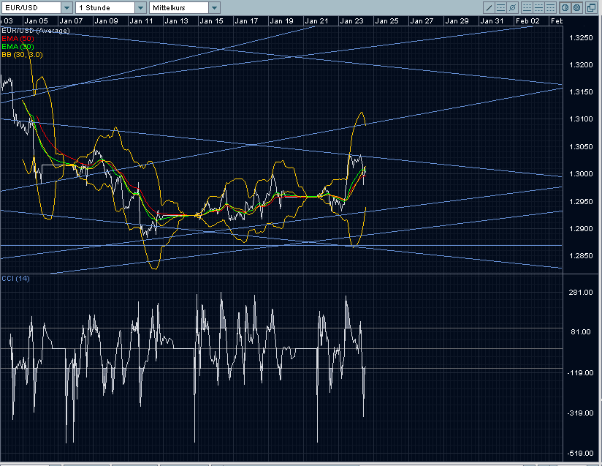Click the EUR/USD (Average) legend label
The width and height of the screenshot is (602, 466).
click(35, 31)
